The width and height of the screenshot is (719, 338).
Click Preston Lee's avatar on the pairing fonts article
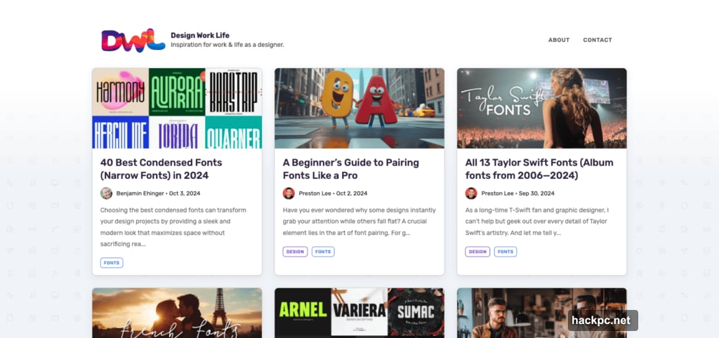(289, 194)
